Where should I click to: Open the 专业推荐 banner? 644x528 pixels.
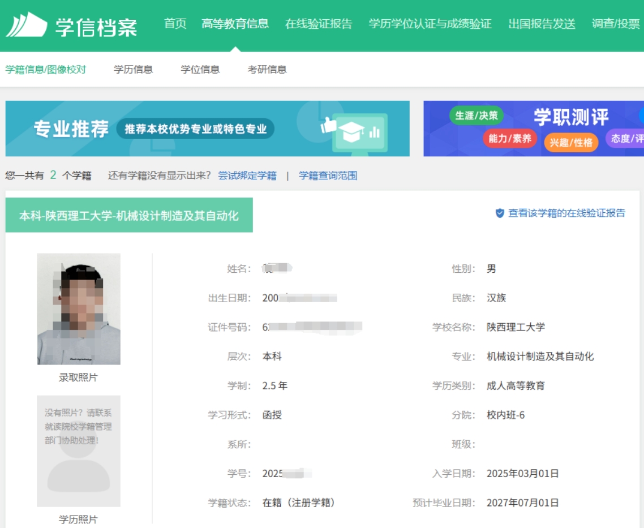tap(208, 128)
